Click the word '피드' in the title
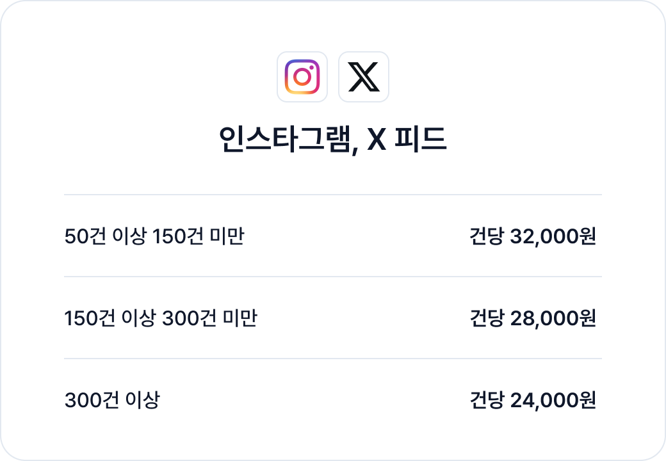The width and height of the screenshot is (666, 461). tap(421, 138)
